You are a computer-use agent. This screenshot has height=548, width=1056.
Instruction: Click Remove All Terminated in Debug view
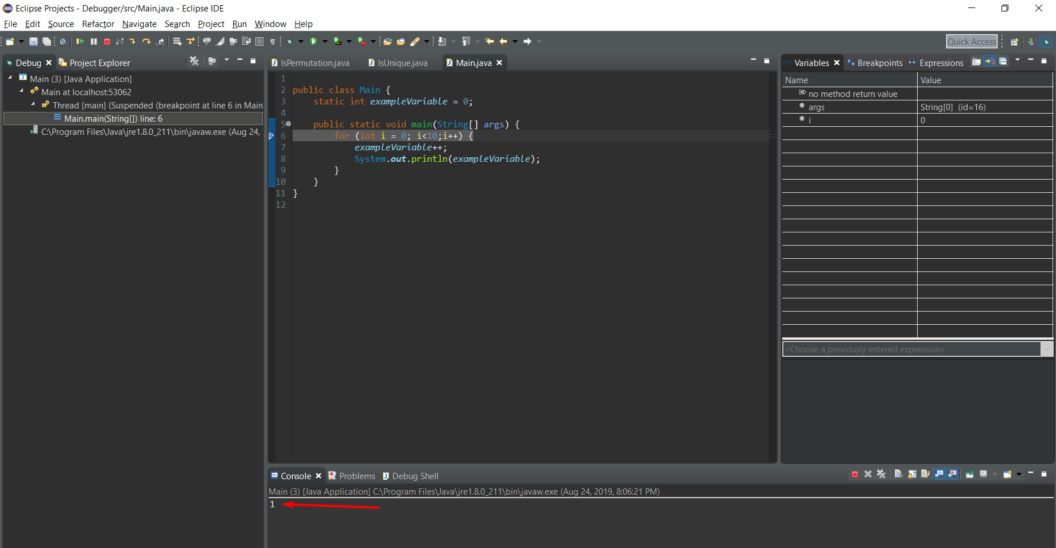(x=194, y=61)
